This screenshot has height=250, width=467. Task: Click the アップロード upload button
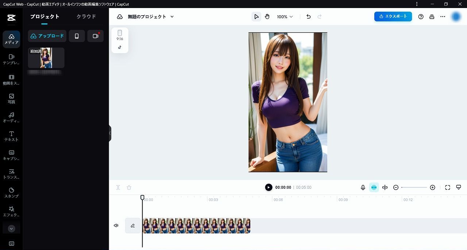click(x=47, y=36)
